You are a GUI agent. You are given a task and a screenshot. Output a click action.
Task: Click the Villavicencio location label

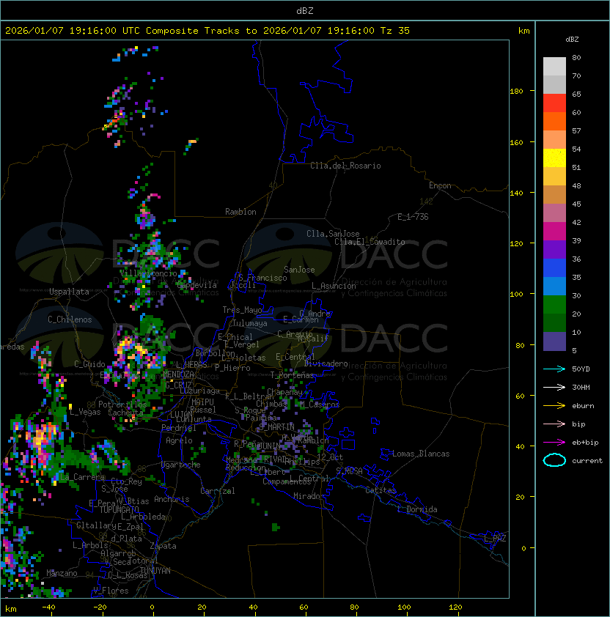click(x=148, y=273)
